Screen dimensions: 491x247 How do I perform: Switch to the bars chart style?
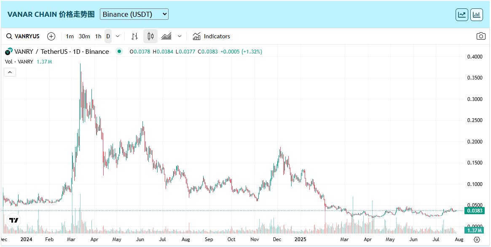pyautogui.click(x=134, y=36)
